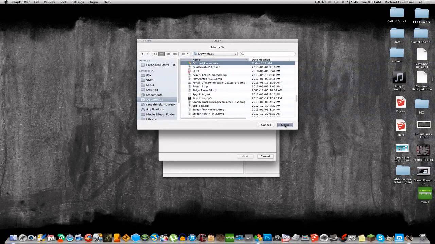Select Paintbrush-2.1.1.zip file
The height and width of the screenshot is (244, 435).
[x=238, y=67]
